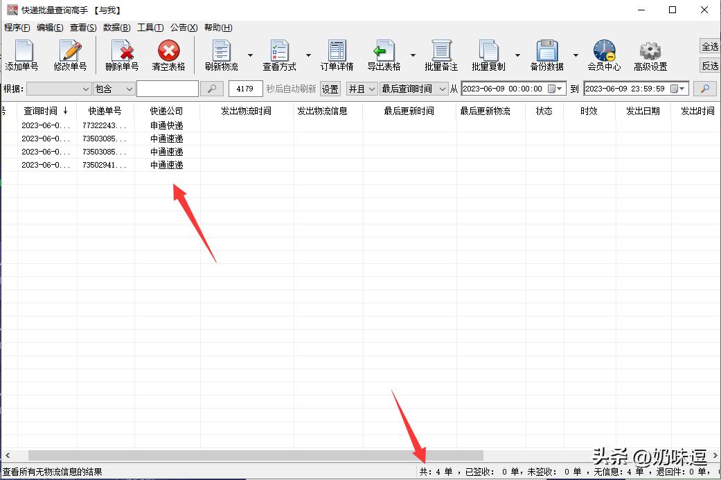This screenshot has height=480, width=721.
Task: Expand the 备份数据 dropdown arrow
Action: tap(576, 55)
